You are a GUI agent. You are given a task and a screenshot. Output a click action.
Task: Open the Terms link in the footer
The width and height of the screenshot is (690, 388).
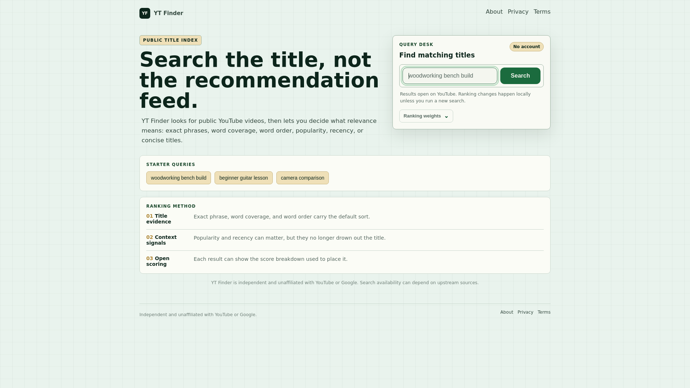pyautogui.click(x=544, y=312)
